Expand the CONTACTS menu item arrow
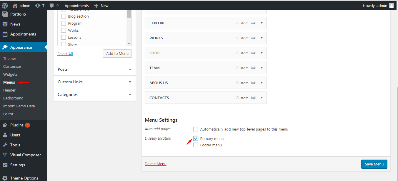The image size is (398, 181). point(262,98)
